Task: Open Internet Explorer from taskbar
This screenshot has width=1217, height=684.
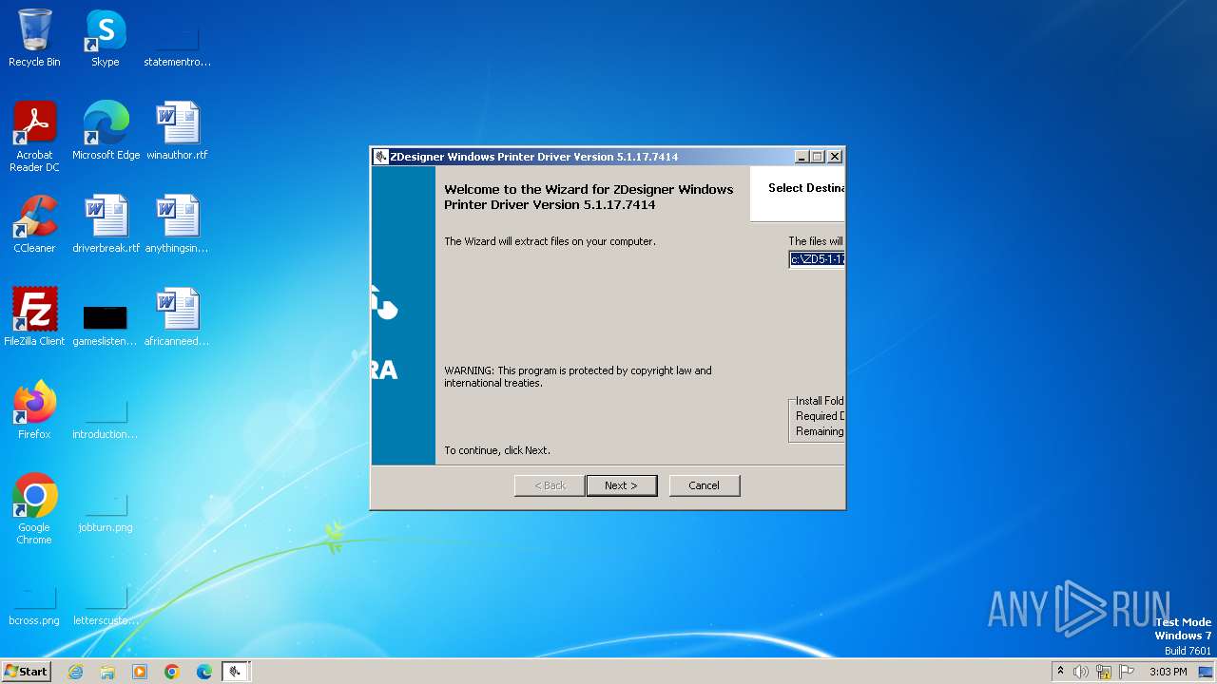Action: [x=75, y=672]
